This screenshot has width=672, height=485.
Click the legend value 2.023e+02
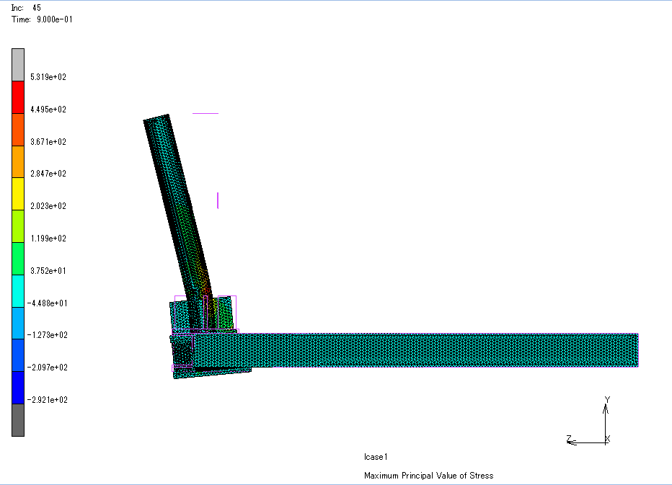coord(48,206)
